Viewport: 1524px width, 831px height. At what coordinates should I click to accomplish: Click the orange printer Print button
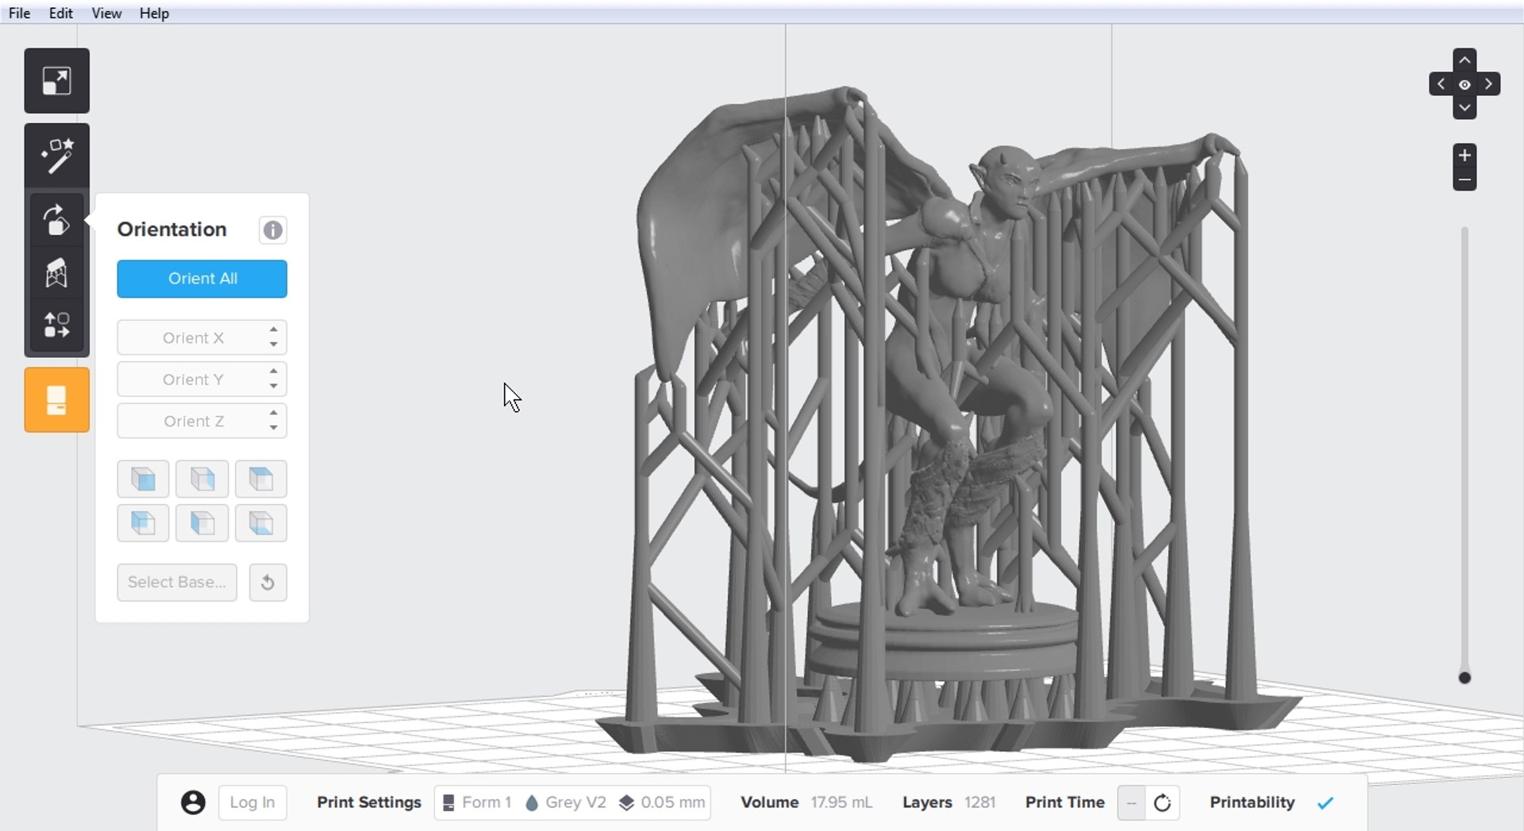coord(56,400)
